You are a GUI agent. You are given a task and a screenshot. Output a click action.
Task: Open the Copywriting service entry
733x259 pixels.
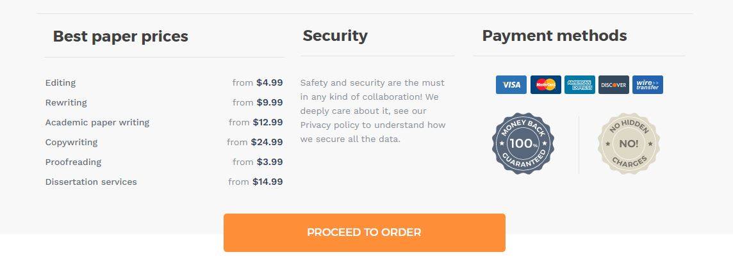tap(72, 142)
